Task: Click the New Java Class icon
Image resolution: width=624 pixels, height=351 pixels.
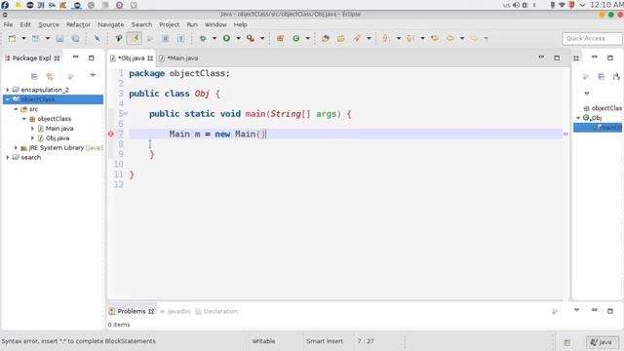Action: pyautogui.click(x=296, y=38)
